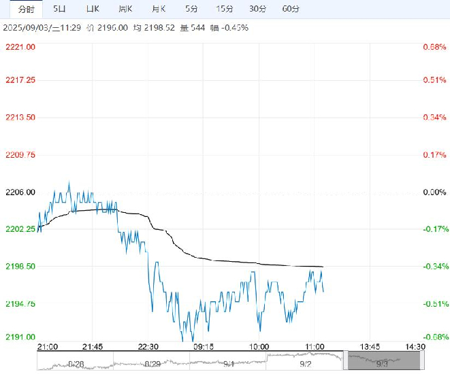Click the 22:30 time axis label

148,347
